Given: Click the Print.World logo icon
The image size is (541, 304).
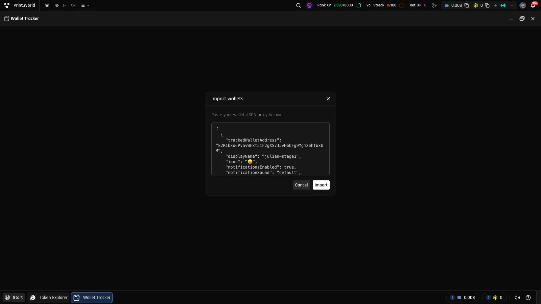Looking at the screenshot, I should pyautogui.click(x=7, y=5).
